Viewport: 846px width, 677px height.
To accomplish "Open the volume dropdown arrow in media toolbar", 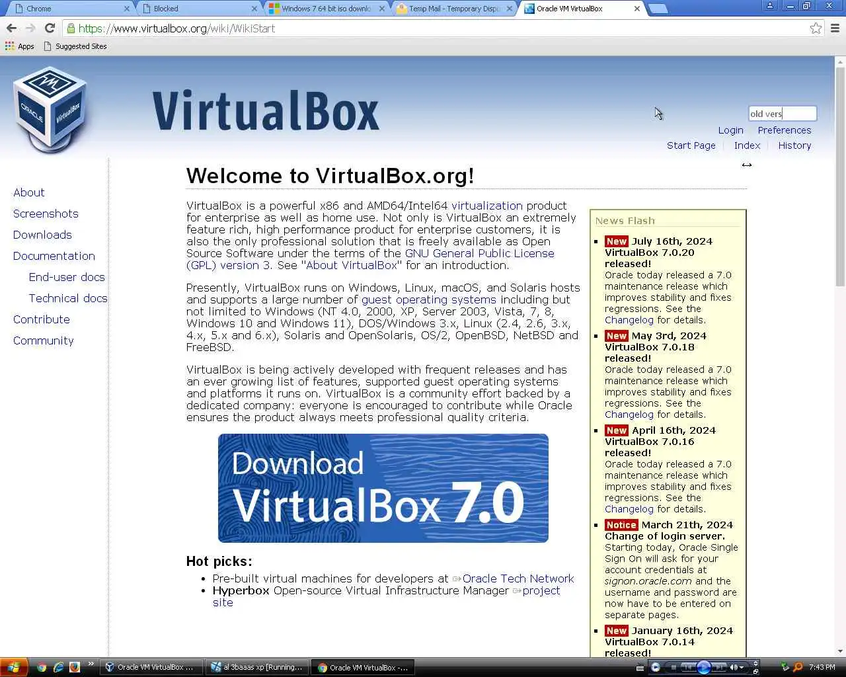I will tap(742, 668).
